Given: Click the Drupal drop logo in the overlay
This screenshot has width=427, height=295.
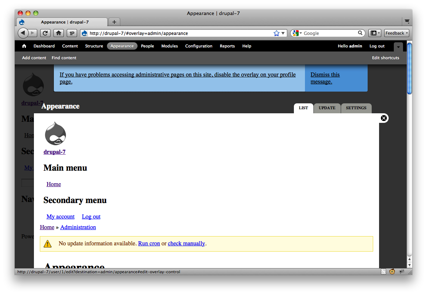Looking at the screenshot, I should point(55,134).
